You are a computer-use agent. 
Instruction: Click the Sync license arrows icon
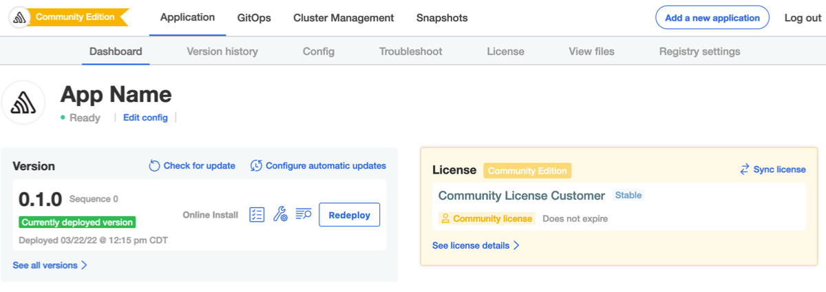[745, 169]
